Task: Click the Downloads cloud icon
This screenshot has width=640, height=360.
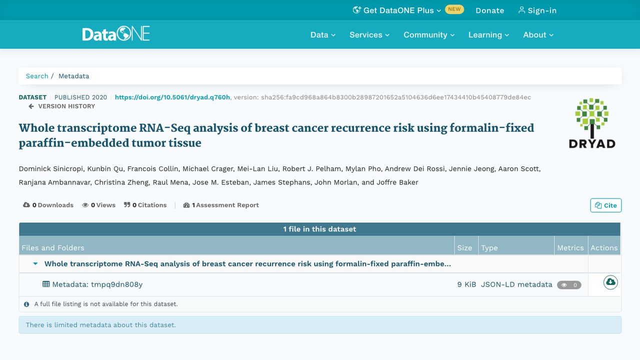Action: 26,205
